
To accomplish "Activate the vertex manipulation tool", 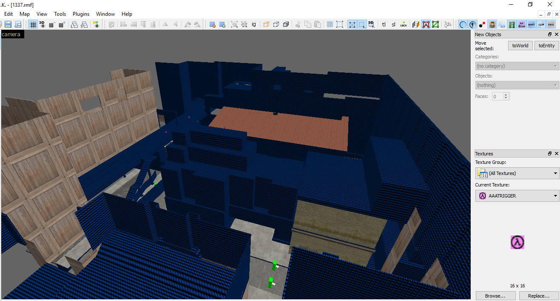I will click(426, 24).
